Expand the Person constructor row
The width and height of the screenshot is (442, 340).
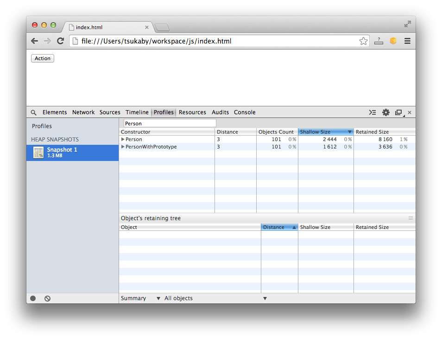coord(123,139)
